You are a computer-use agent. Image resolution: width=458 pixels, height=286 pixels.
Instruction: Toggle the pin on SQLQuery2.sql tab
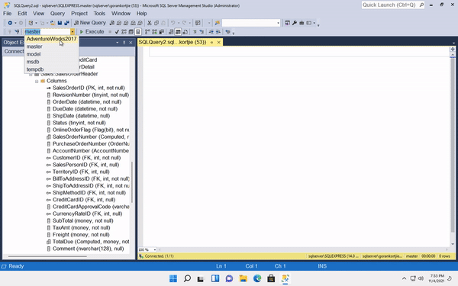click(x=211, y=42)
